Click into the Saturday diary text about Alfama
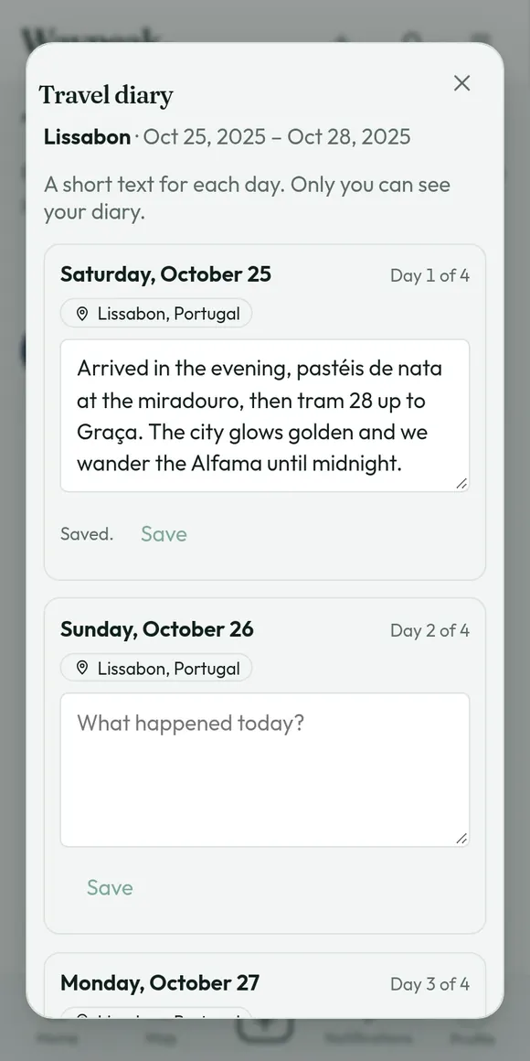 point(265,415)
